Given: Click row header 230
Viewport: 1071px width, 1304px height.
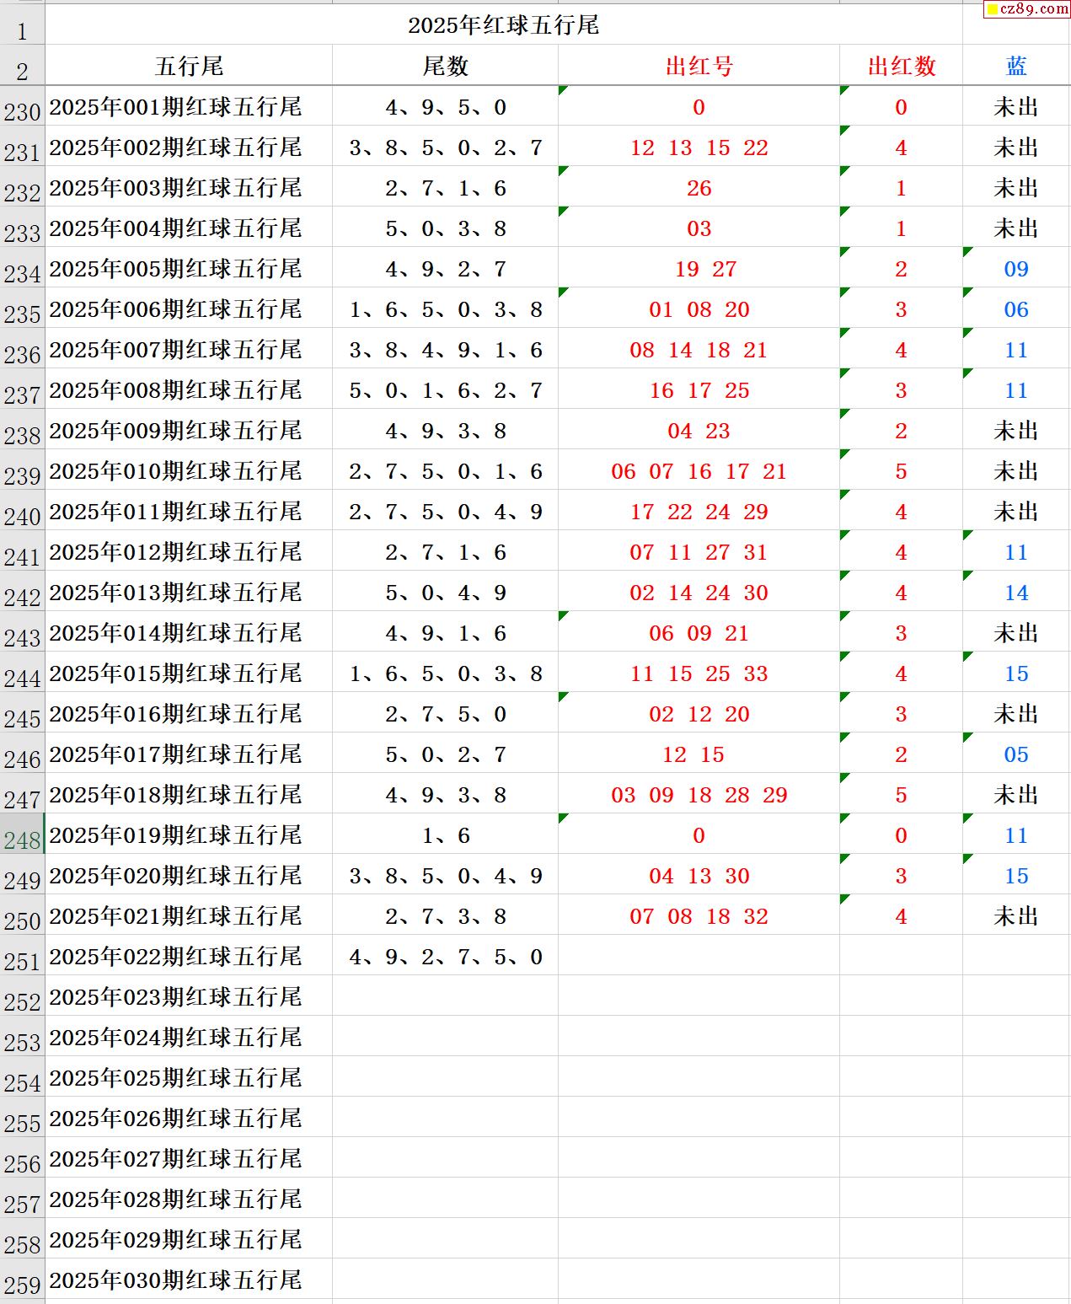Looking at the screenshot, I should click(22, 111).
